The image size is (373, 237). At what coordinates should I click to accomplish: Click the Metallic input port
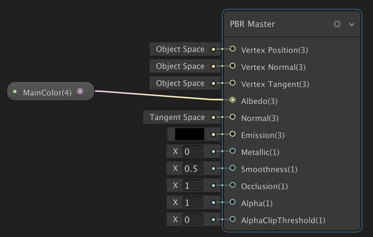pos(233,151)
